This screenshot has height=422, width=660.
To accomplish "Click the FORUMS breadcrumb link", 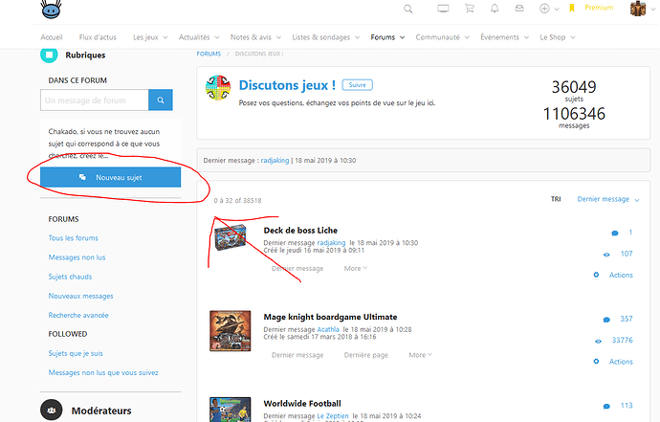I will pos(209,54).
